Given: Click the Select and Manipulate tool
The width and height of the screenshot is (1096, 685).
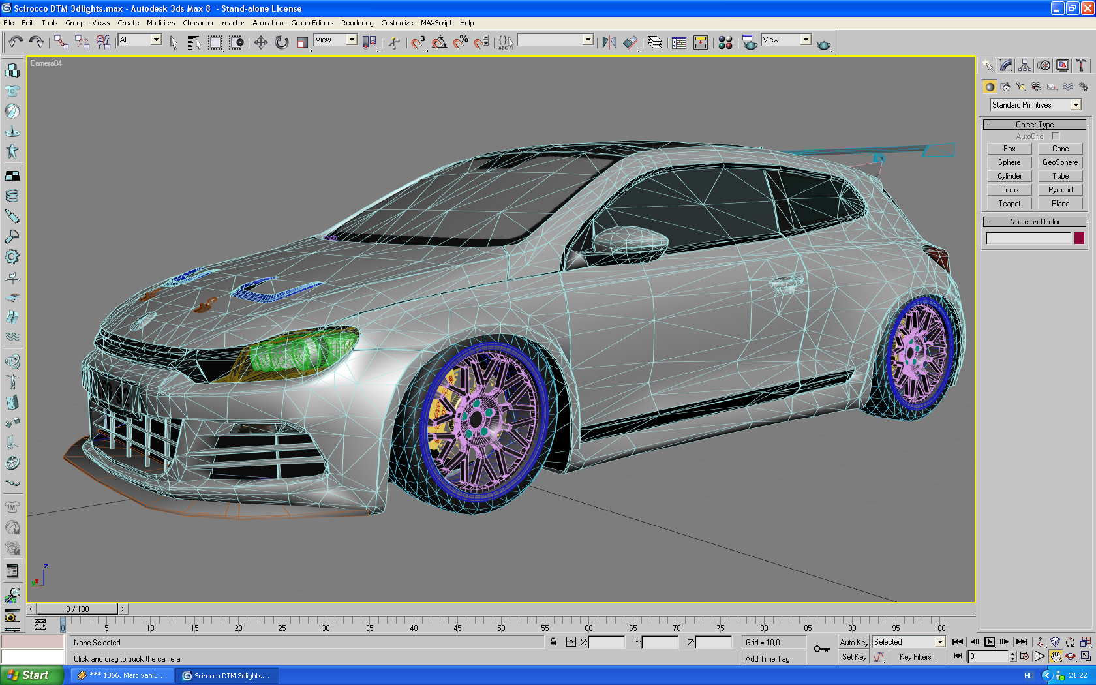Looking at the screenshot, I should (393, 42).
